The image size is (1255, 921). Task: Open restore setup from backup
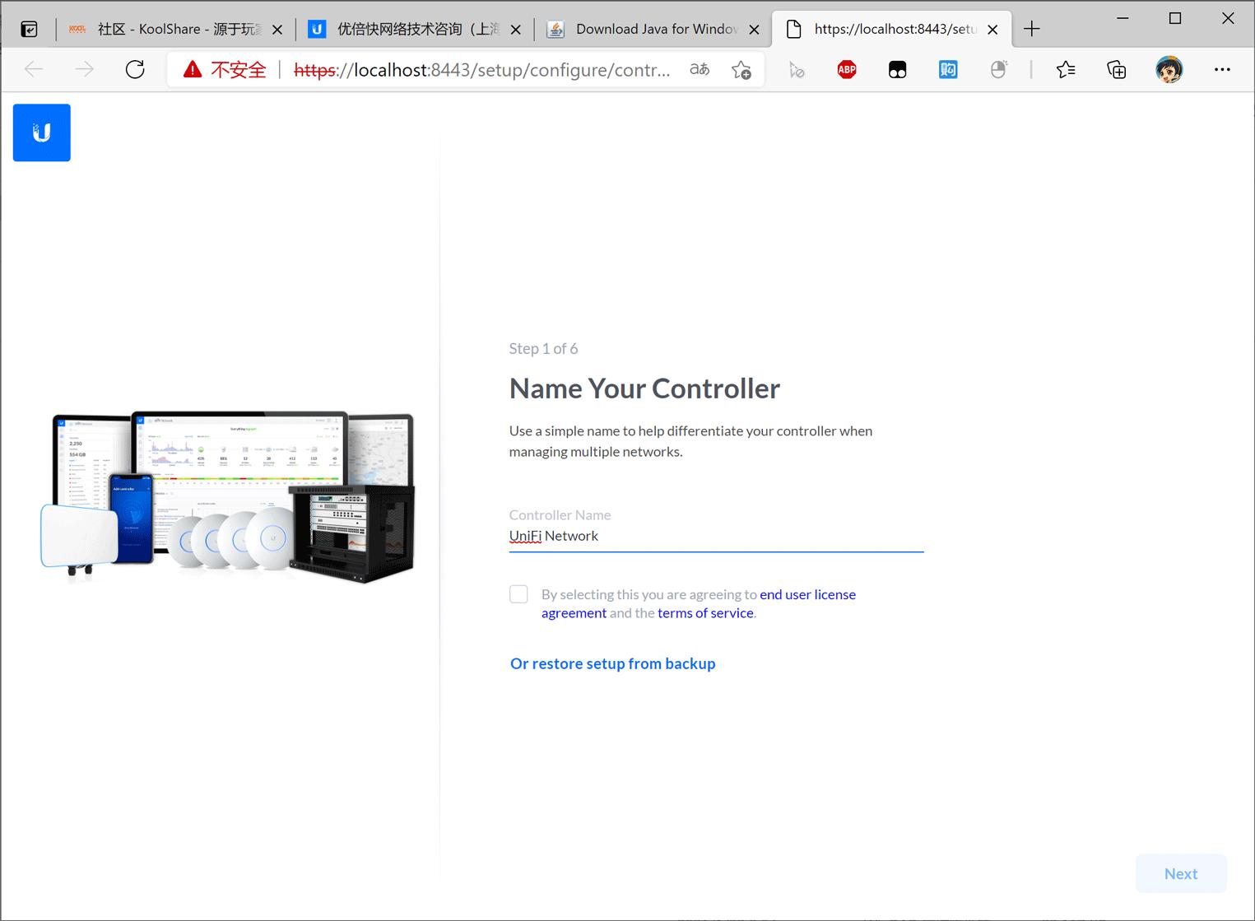pos(612,663)
